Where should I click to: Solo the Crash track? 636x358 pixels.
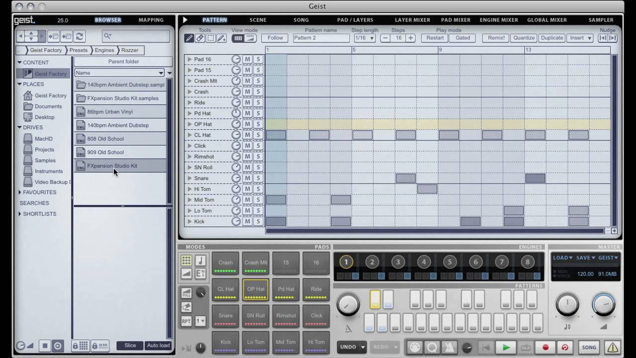[258, 91]
